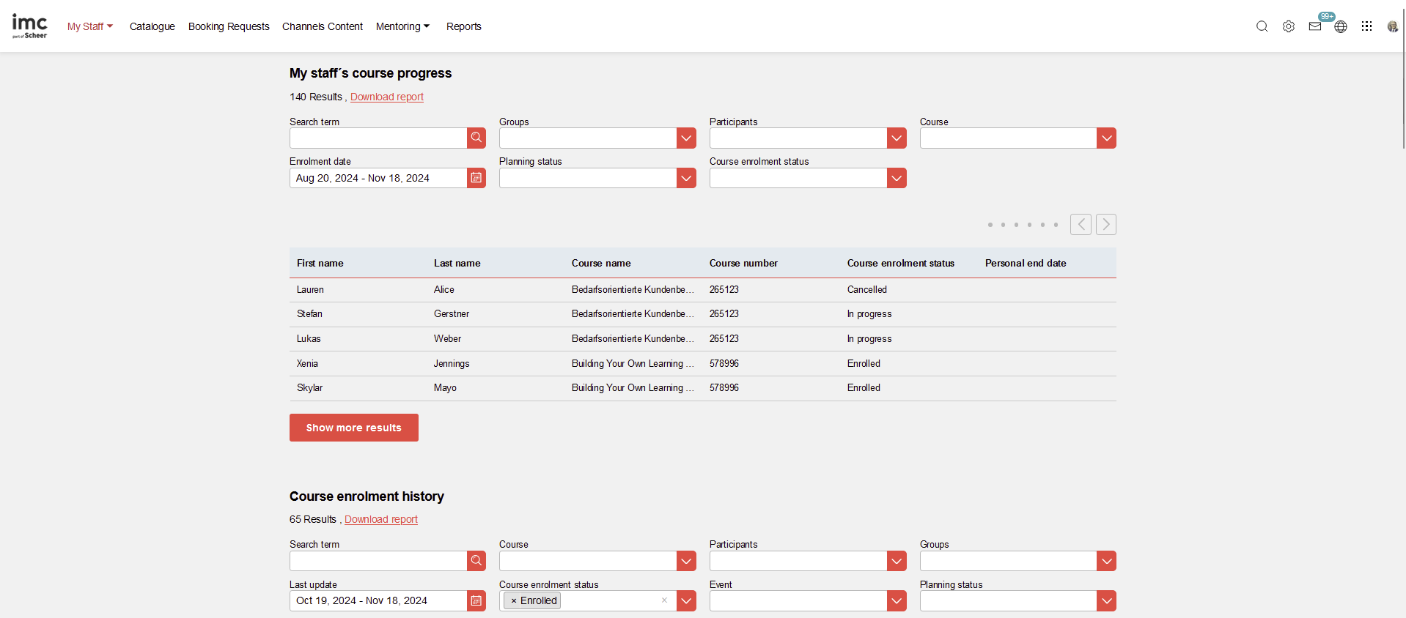Open the Course enrolment status dropdown at top
The image size is (1406, 618).
click(x=897, y=178)
